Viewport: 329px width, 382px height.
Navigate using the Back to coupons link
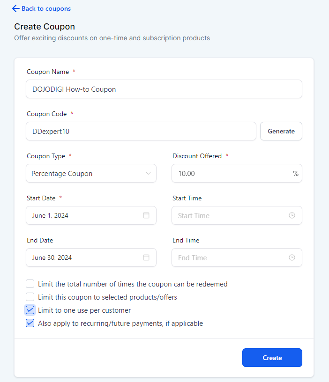(45, 8)
